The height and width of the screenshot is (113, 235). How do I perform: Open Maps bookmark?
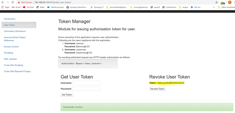[x=41, y=7]
